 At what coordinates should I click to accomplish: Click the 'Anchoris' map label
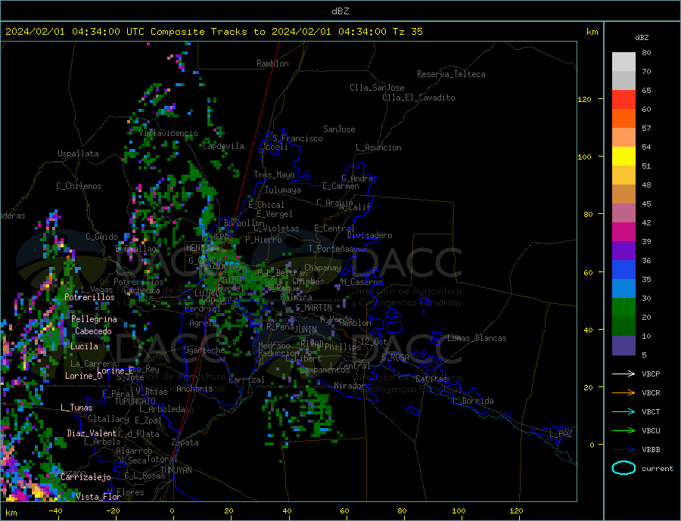click(x=194, y=389)
